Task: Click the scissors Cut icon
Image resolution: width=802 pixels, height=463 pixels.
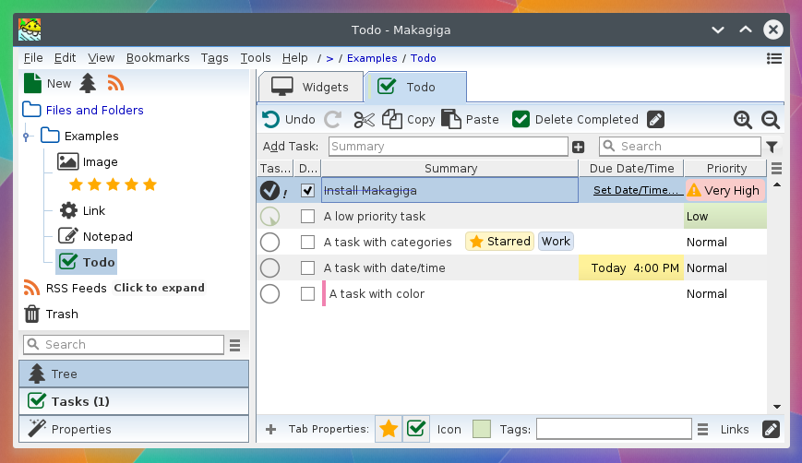Action: [364, 120]
